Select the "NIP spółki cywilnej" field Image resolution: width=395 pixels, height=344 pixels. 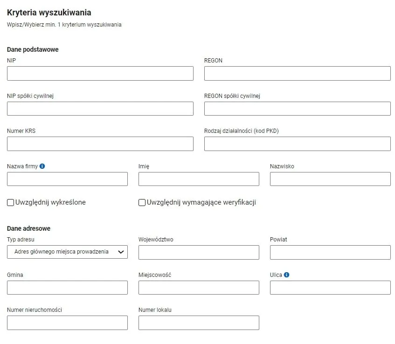[100, 108]
